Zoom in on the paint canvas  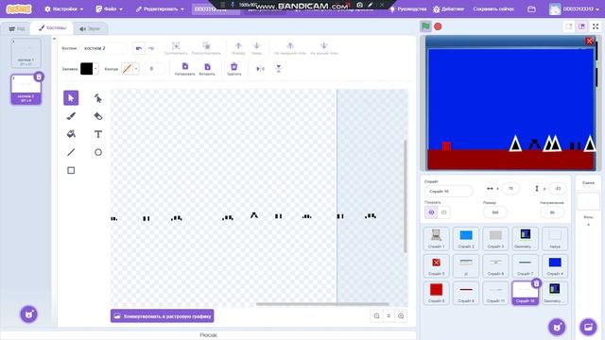coord(401,316)
